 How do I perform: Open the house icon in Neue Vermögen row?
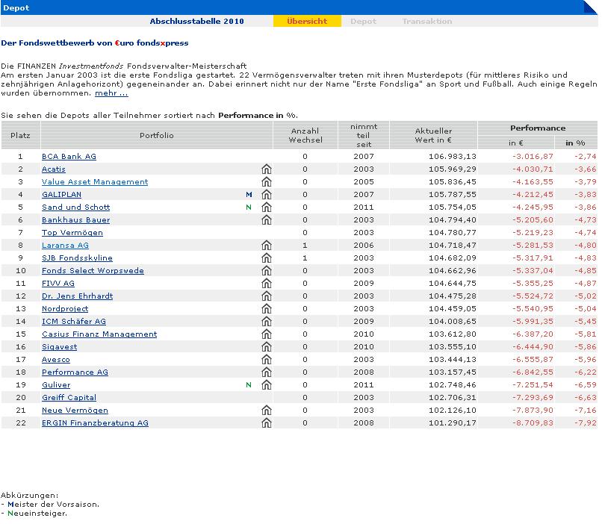(x=266, y=411)
